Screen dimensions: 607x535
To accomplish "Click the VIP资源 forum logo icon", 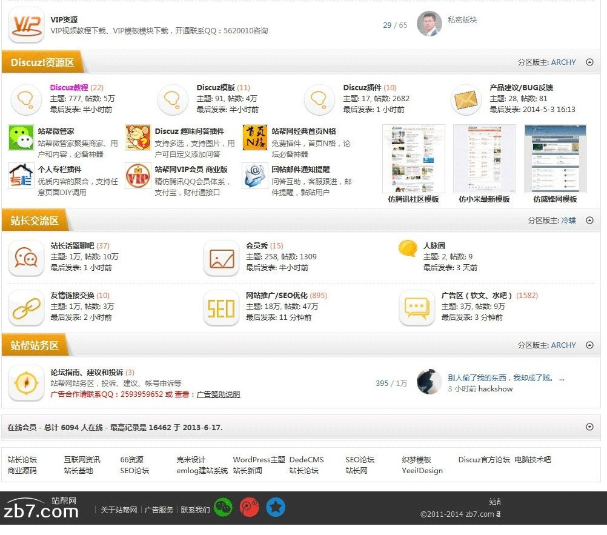I will click(26, 25).
